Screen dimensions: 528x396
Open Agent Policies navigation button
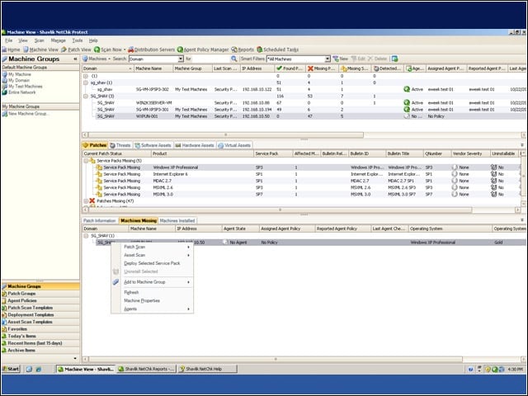coord(40,300)
